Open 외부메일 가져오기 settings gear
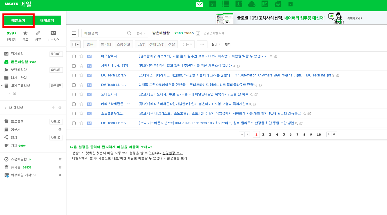387x215 pixels. coord(60,175)
